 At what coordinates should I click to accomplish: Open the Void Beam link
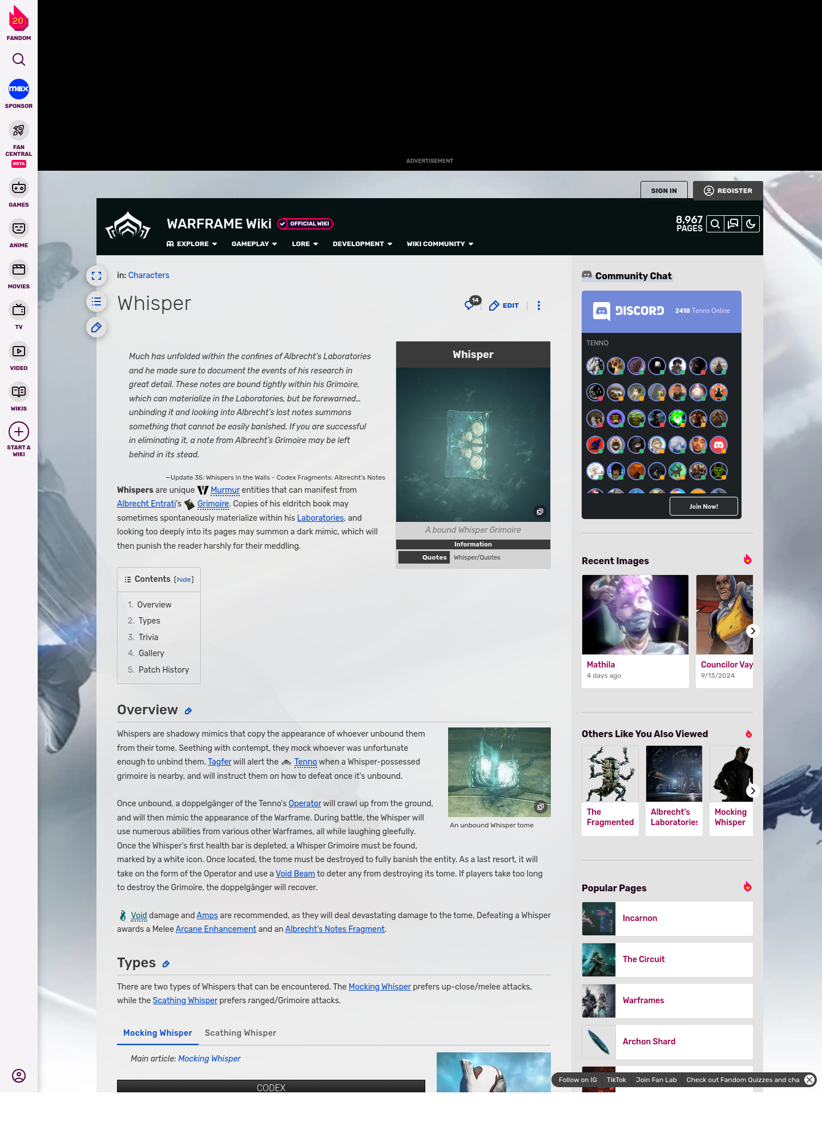coord(295,874)
